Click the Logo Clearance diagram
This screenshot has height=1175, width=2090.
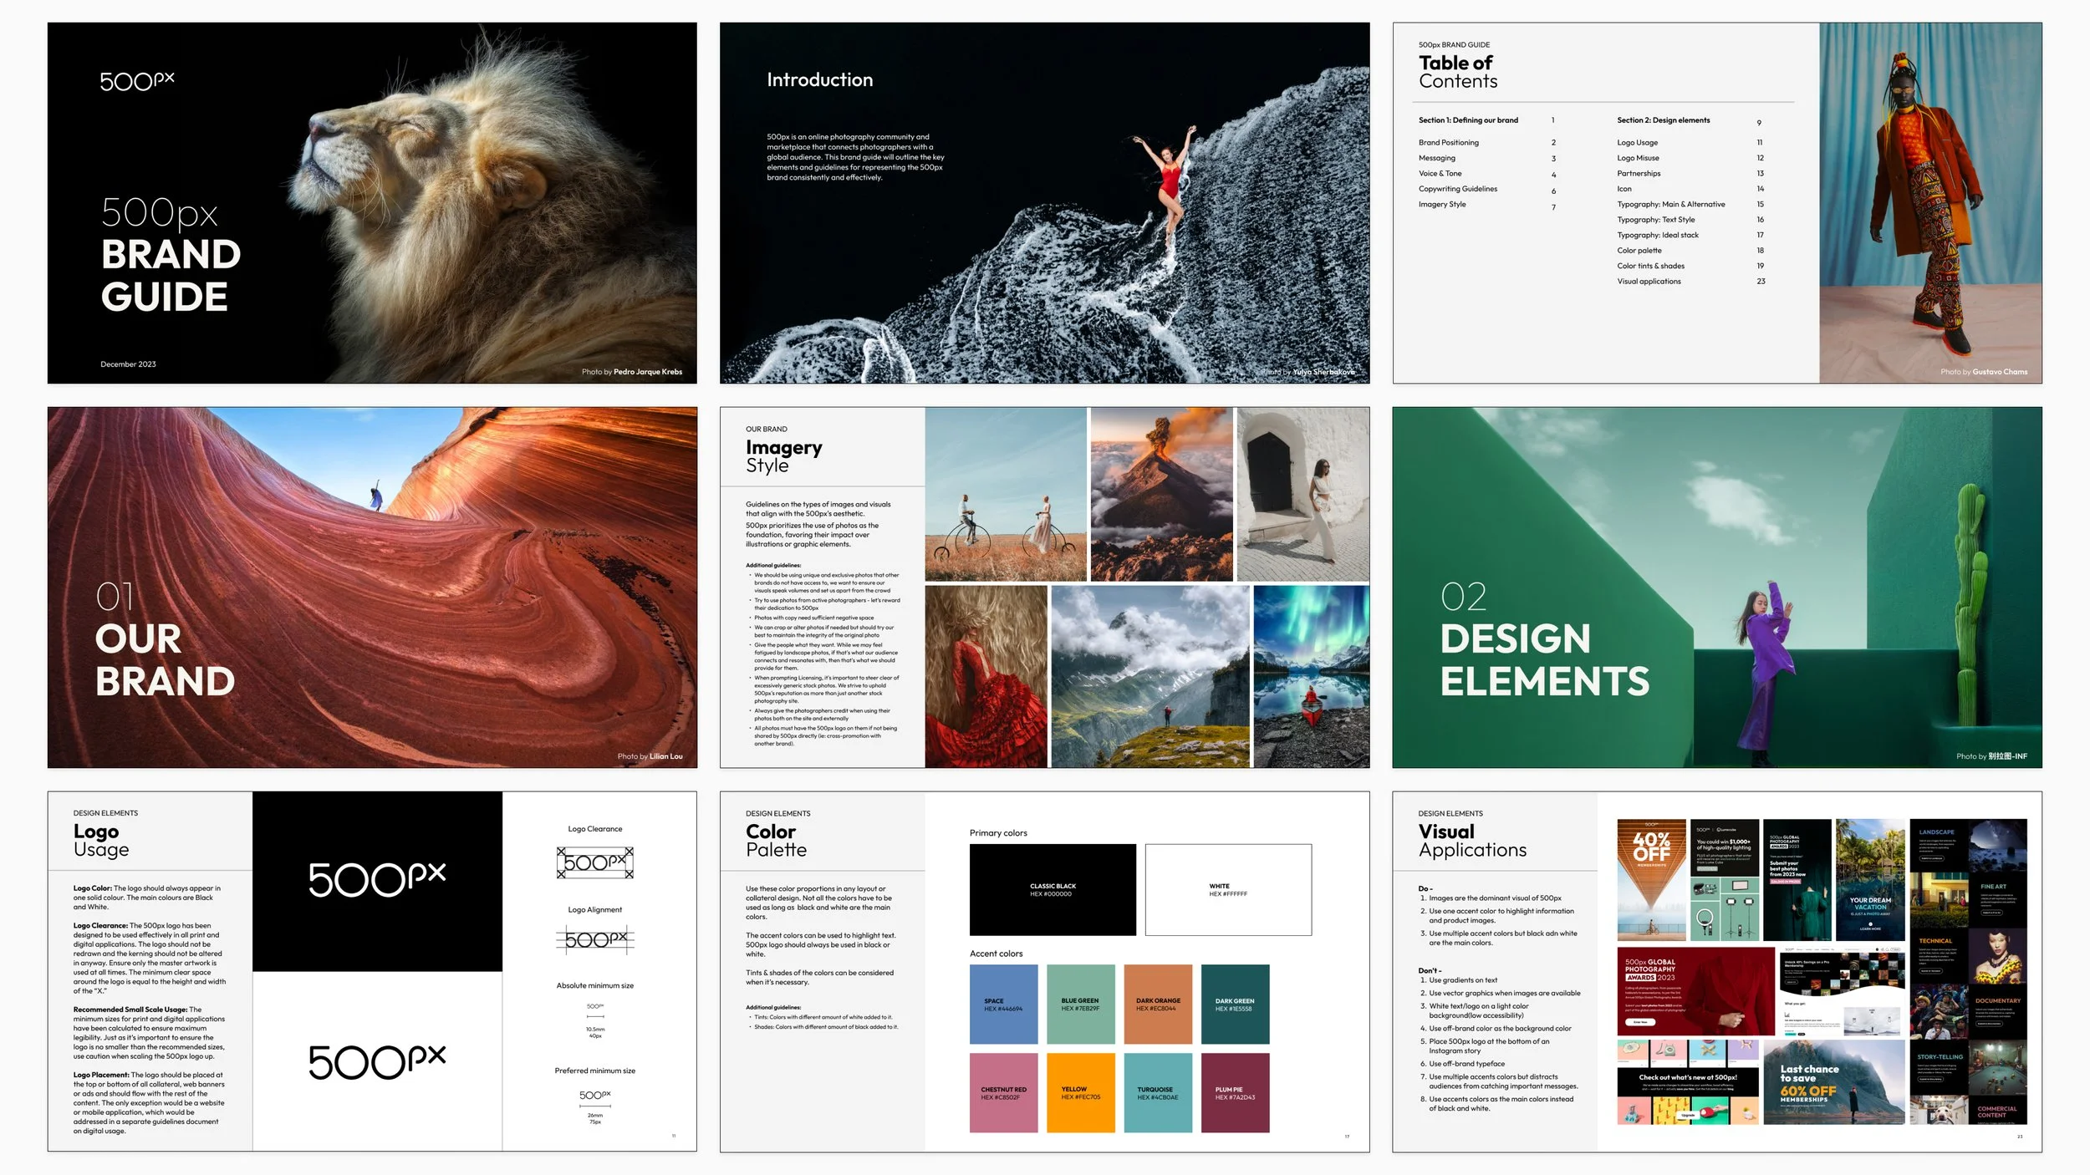pyautogui.click(x=595, y=862)
